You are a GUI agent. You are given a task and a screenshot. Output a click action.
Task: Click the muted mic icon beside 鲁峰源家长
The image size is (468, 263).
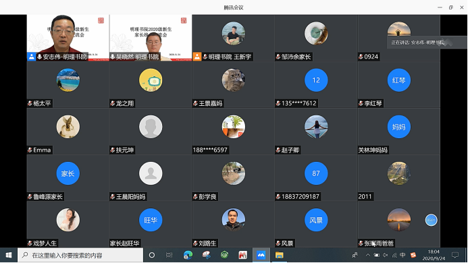tap(30, 197)
